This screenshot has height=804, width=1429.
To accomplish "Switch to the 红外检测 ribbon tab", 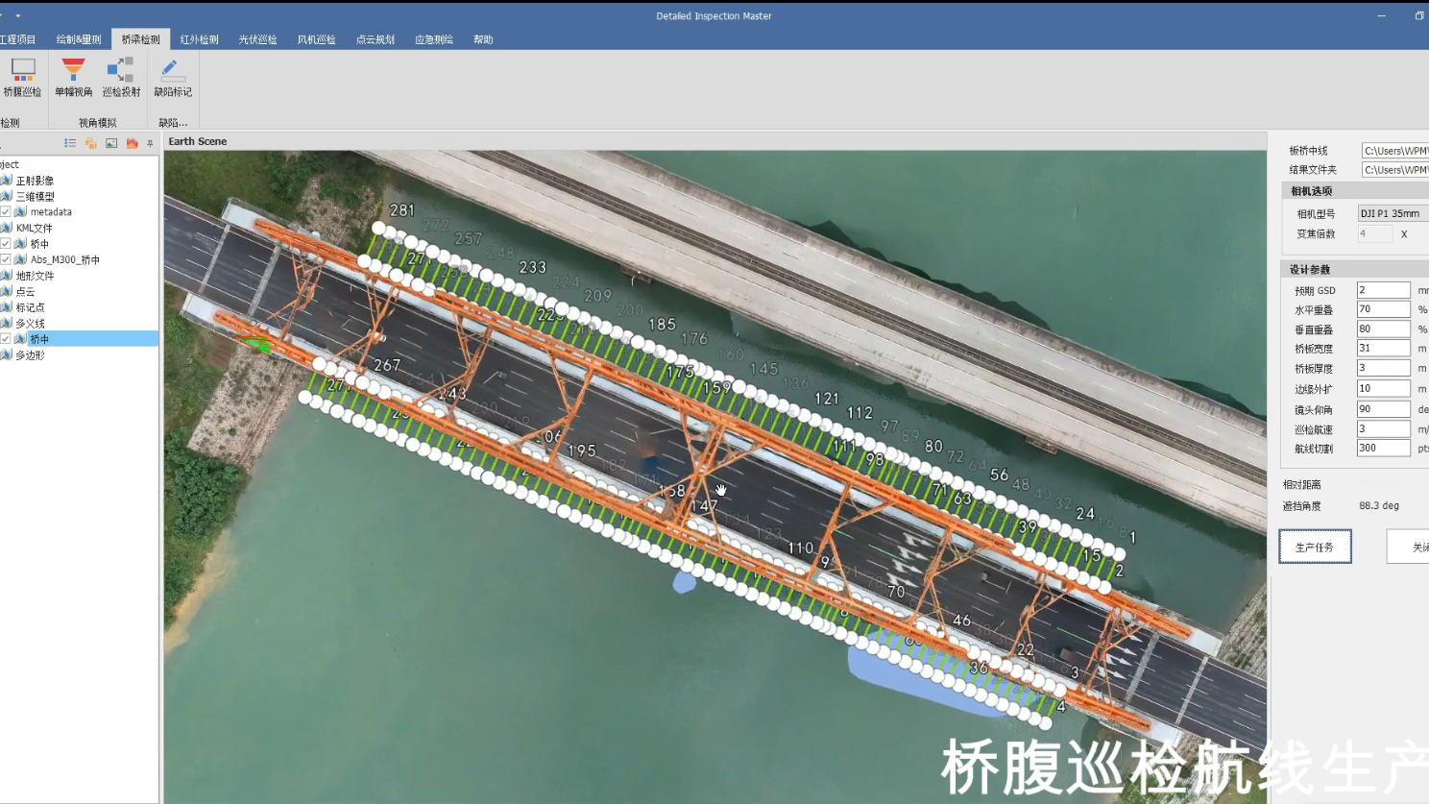I will pos(199,39).
